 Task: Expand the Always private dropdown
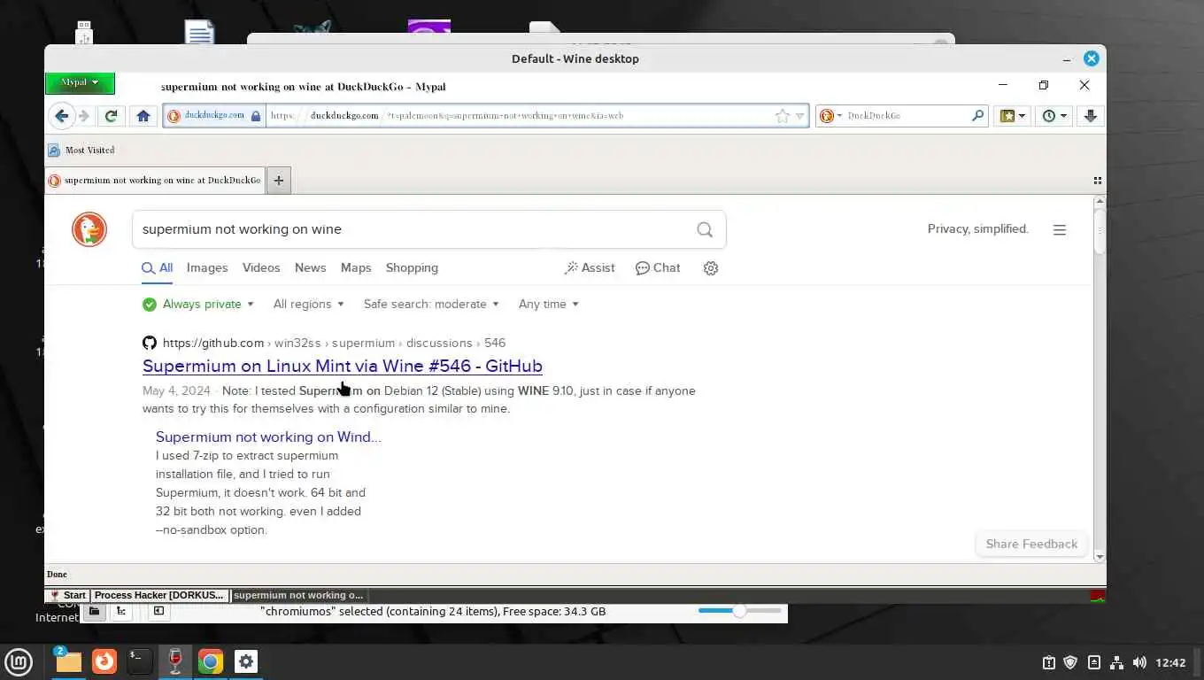click(x=198, y=304)
